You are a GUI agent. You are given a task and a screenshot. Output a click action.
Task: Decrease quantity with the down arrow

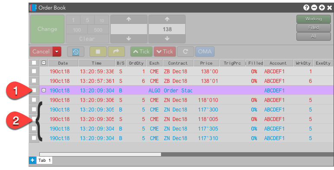click(128, 39)
